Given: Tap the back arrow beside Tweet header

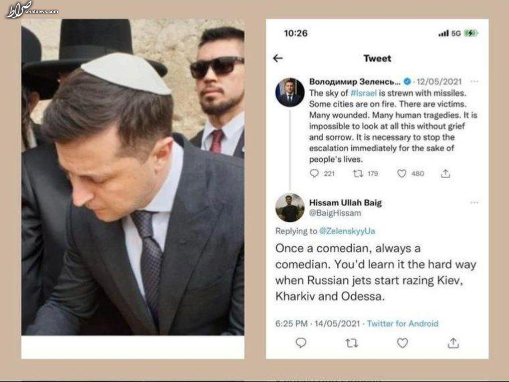Looking at the screenshot, I should pyautogui.click(x=278, y=59).
